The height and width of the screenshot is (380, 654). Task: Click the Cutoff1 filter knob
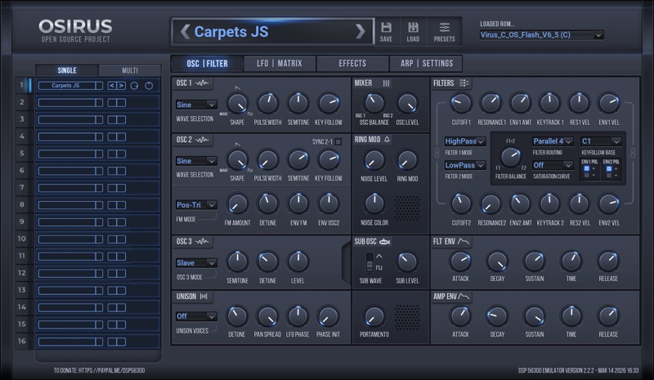461,104
